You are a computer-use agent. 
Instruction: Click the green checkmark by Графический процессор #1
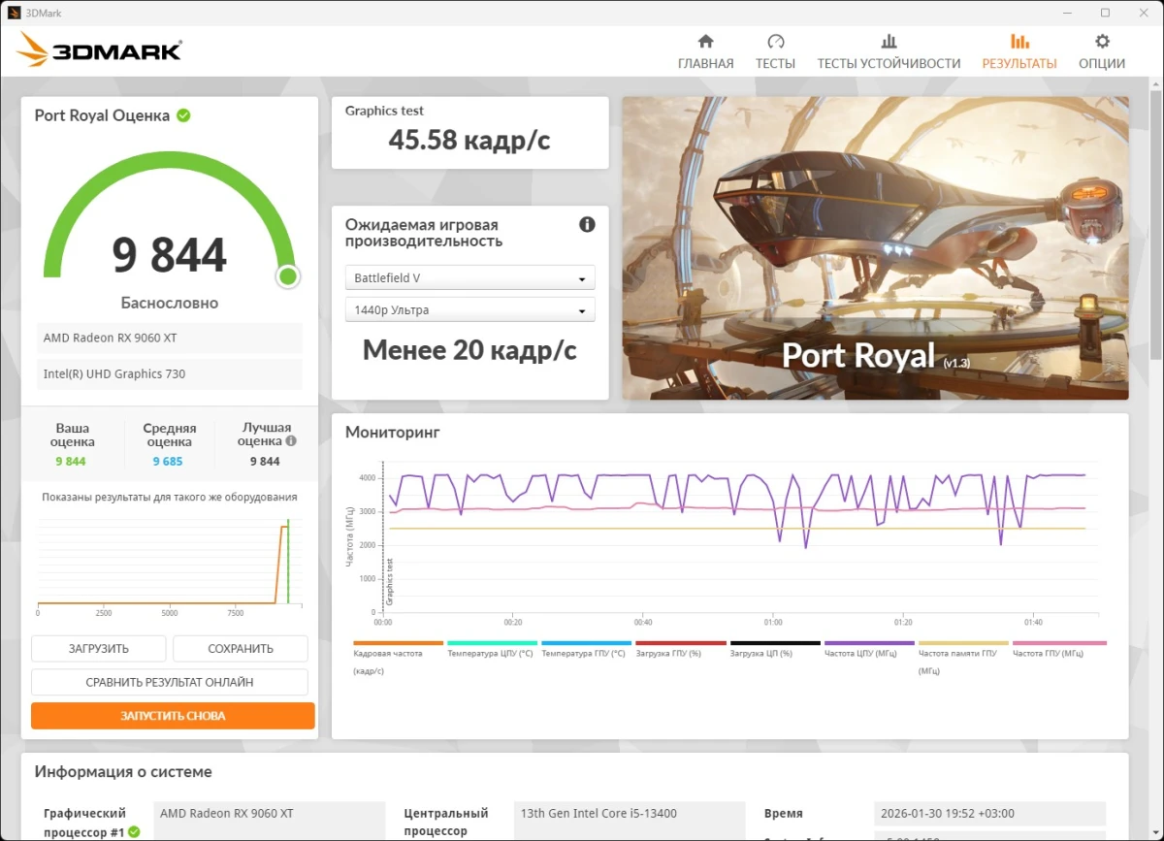(132, 832)
